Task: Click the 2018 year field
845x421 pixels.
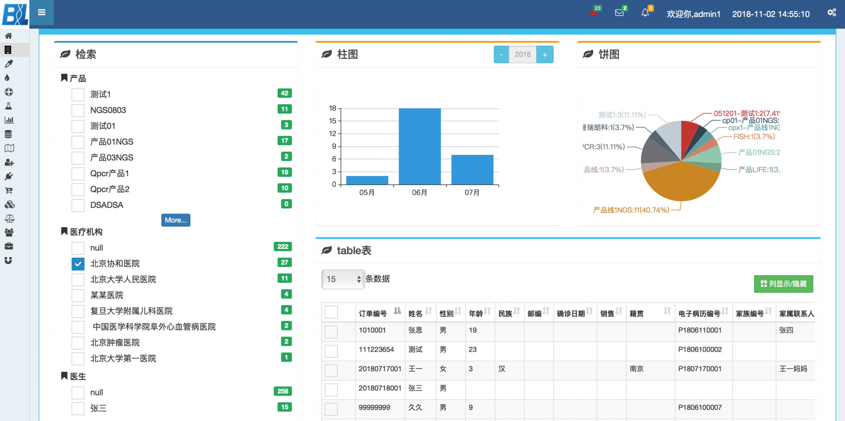Action: [x=523, y=54]
